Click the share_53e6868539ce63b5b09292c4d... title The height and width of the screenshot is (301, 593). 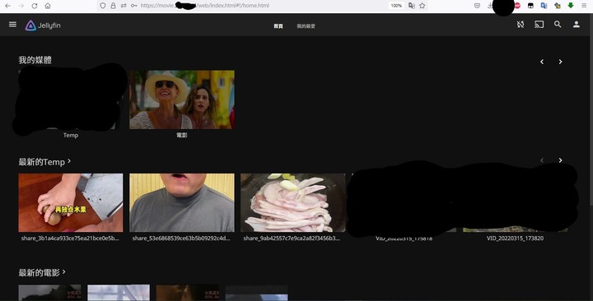[x=181, y=238]
